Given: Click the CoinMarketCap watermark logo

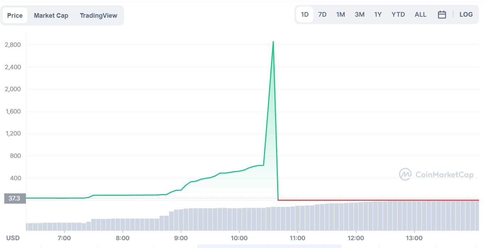Looking at the screenshot, I should point(436,175).
